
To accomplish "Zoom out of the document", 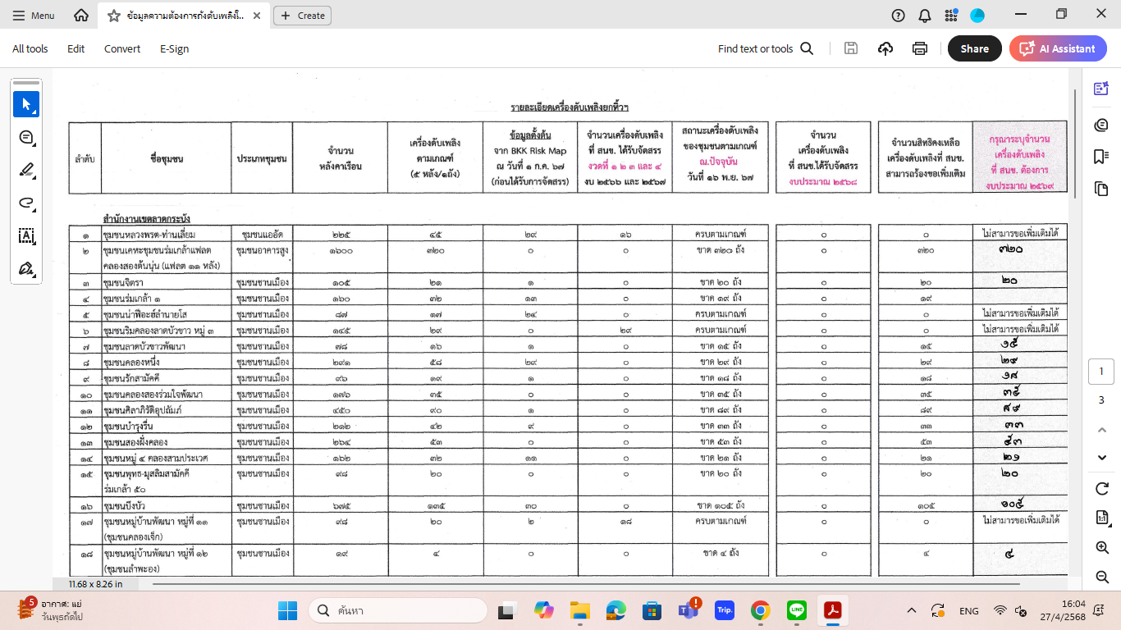I will 1101,576.
